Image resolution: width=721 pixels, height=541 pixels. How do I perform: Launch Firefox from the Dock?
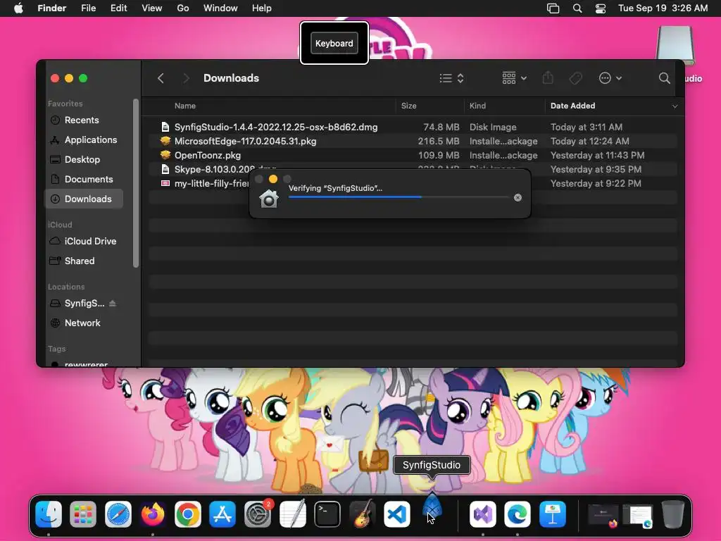click(x=153, y=514)
